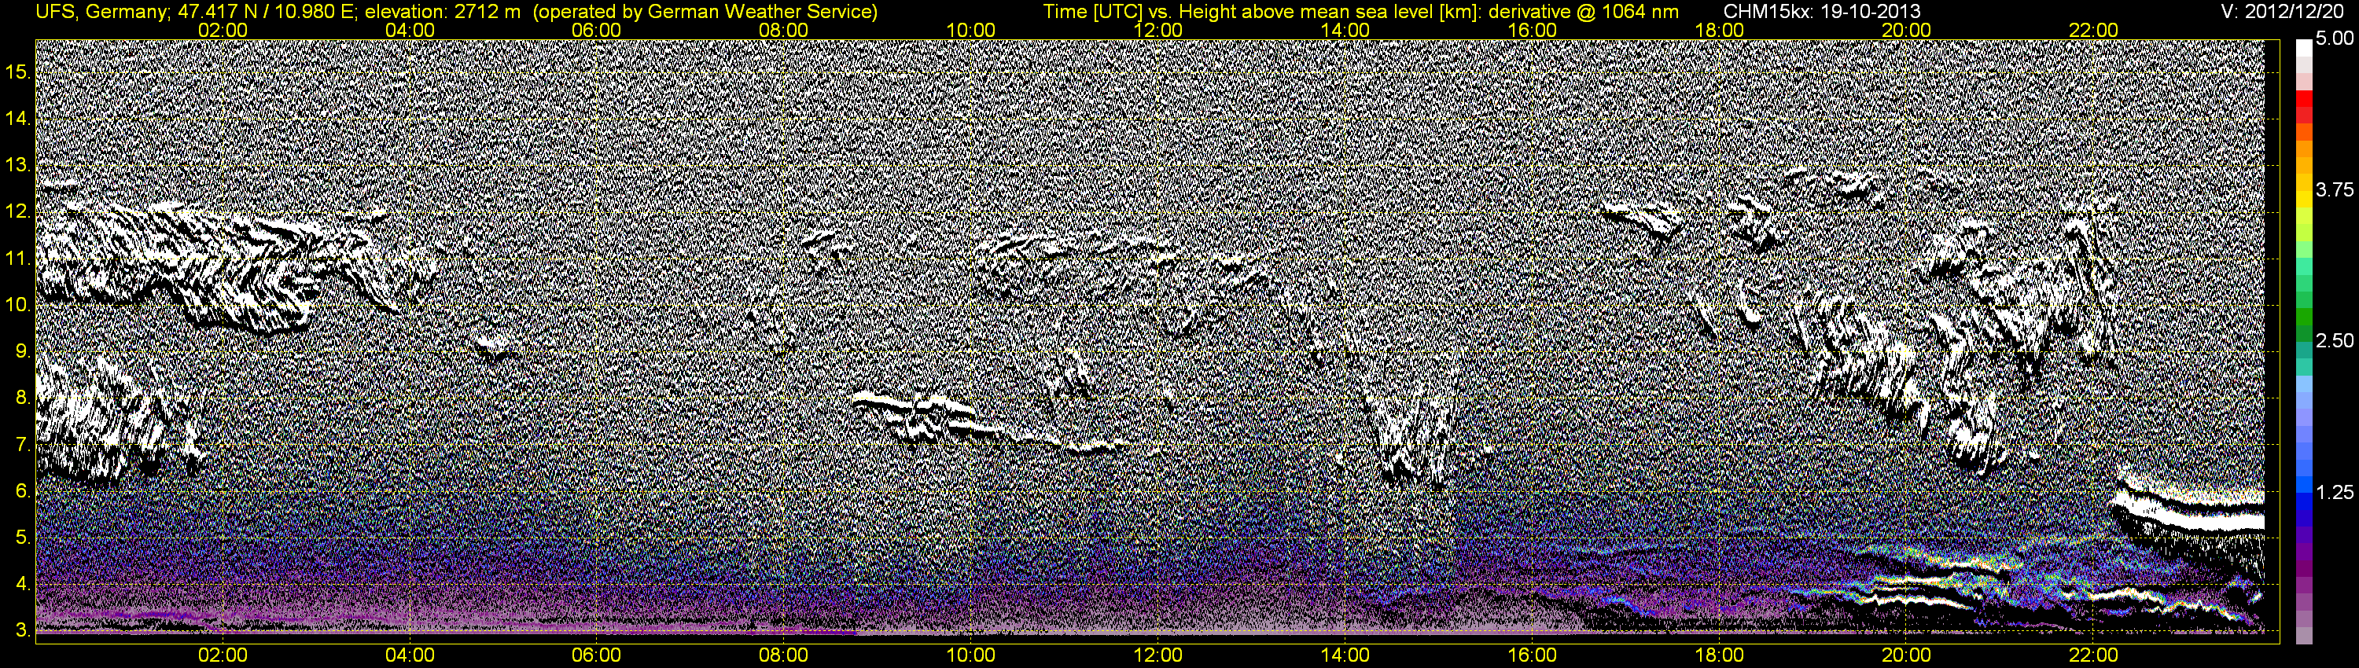Screen dimensions: 2359x668
Task: Select the "5." height axis label
Action: point(24,537)
